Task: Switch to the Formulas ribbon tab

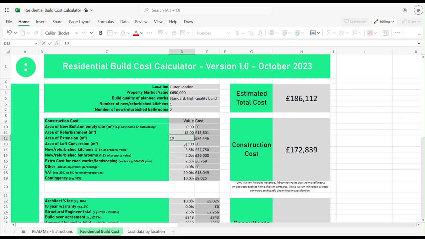Action: pos(105,22)
